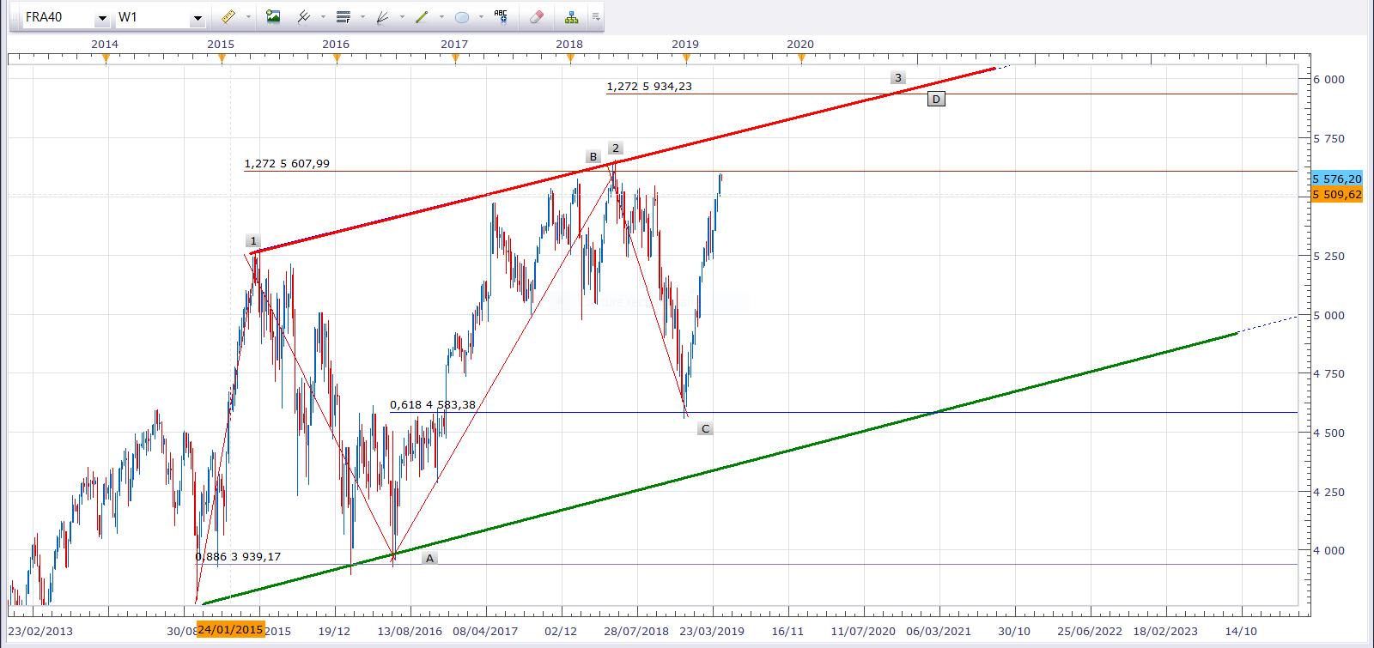Click the 2016 year marker triangle
Screen dimensions: 1374x648
337,58
